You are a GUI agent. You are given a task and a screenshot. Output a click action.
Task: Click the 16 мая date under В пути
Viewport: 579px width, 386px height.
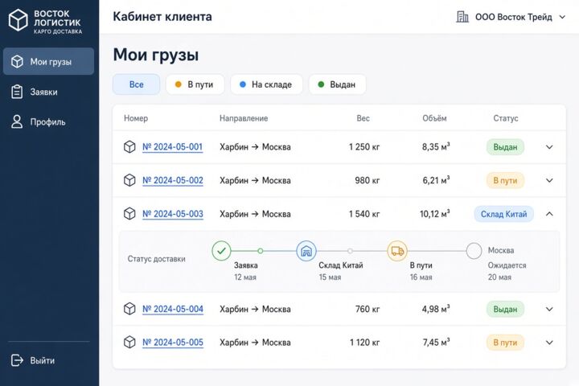[x=421, y=277]
